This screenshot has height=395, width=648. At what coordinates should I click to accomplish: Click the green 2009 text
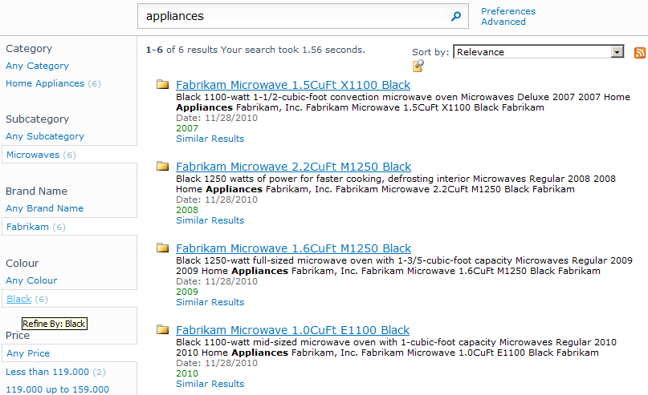click(x=187, y=292)
